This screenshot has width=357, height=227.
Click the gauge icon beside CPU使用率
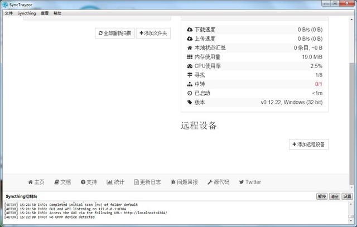[190, 66]
